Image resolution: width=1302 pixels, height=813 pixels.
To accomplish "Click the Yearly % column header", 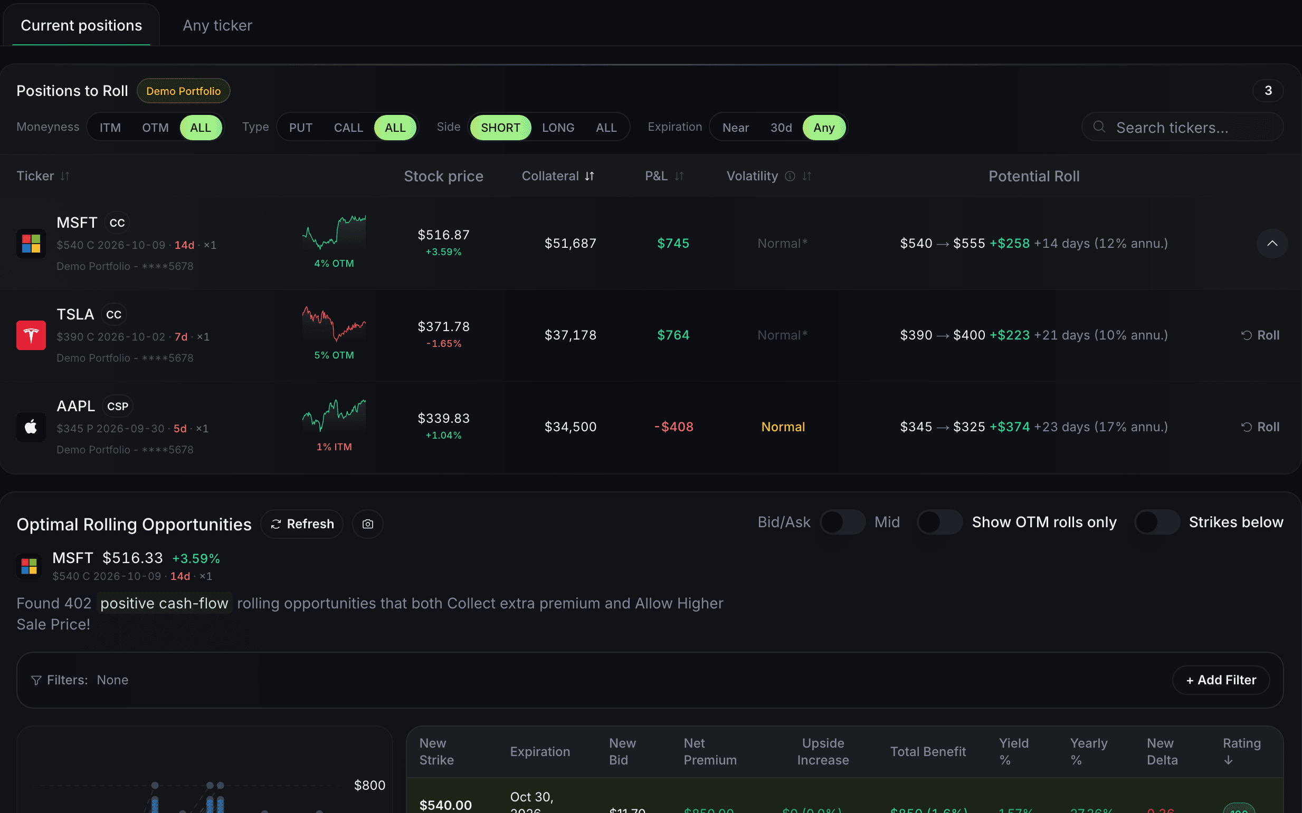I will pyautogui.click(x=1088, y=752).
